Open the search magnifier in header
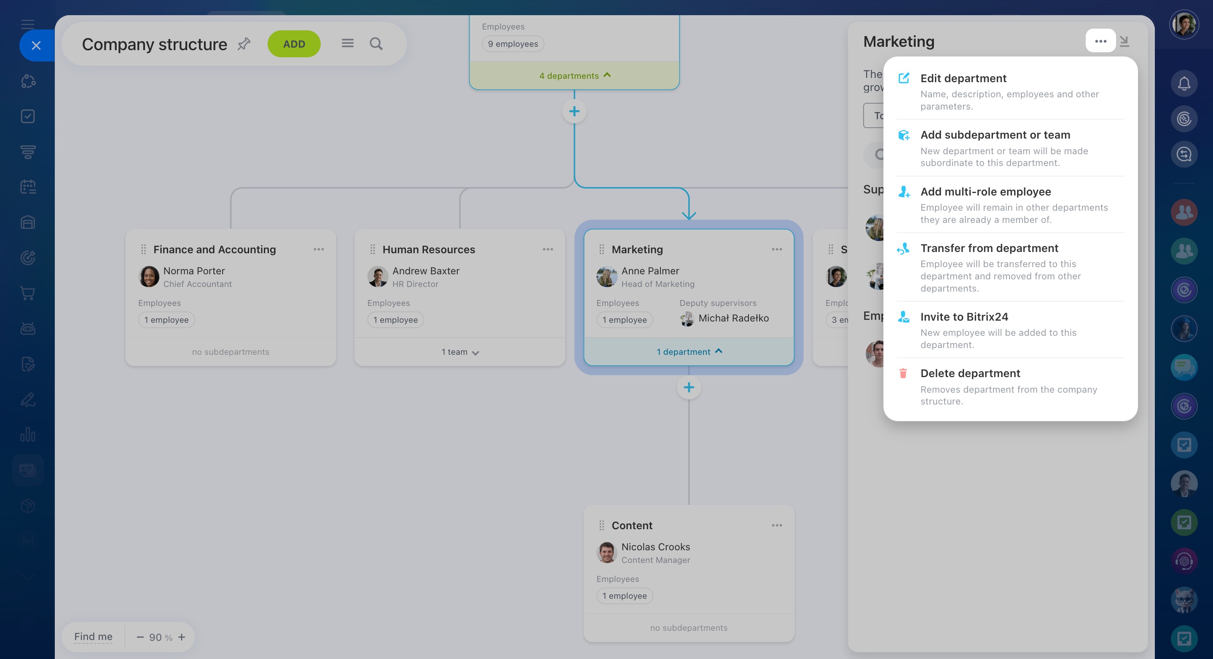Viewport: 1213px width, 659px height. 376,44
